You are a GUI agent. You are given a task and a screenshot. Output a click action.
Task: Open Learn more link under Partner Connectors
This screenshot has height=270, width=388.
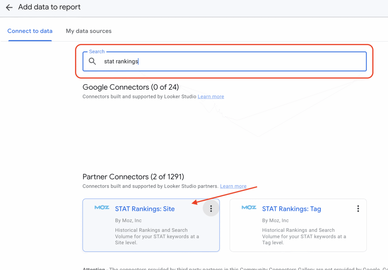pos(233,186)
